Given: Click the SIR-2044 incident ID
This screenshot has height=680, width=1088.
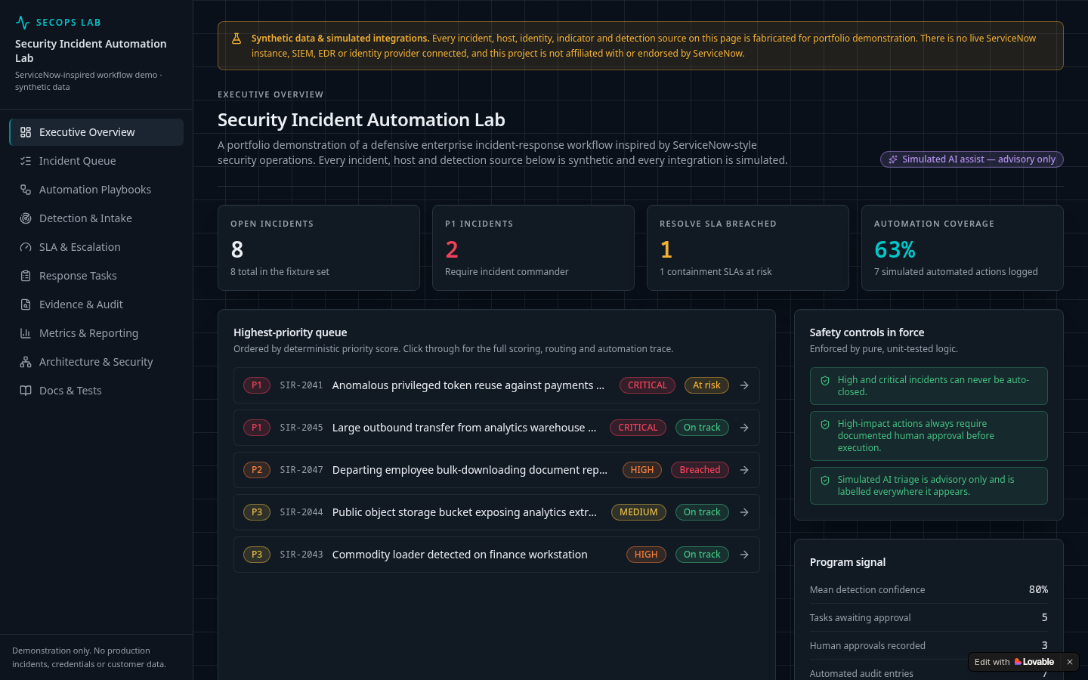Looking at the screenshot, I should 301,512.
